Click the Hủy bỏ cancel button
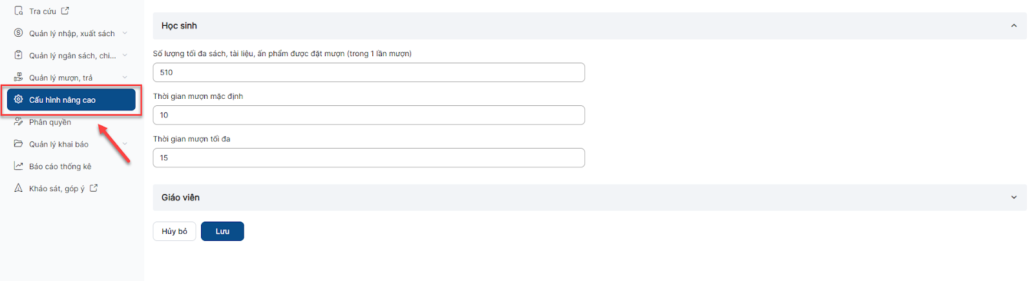The height and width of the screenshot is (281, 1034). point(174,231)
